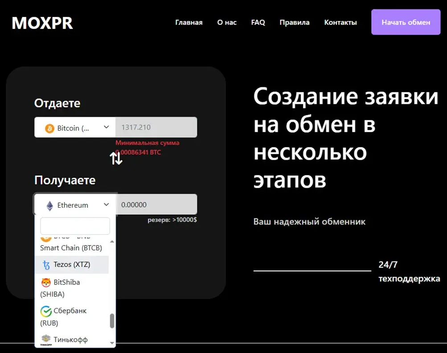This screenshot has width=447, height=353.
Task: Click the резерв: >10000$ text
Action: [172, 220]
